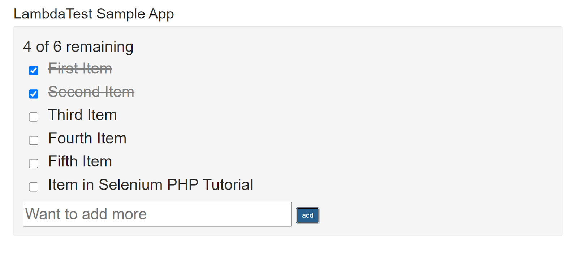Screen dimensions: 578x254
Task: Click the Second Item checked toggle
Action: click(33, 94)
